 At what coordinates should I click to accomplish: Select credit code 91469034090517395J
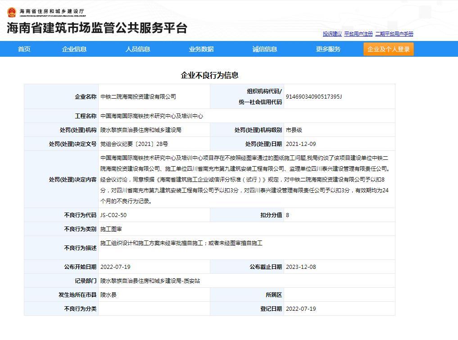314,97
